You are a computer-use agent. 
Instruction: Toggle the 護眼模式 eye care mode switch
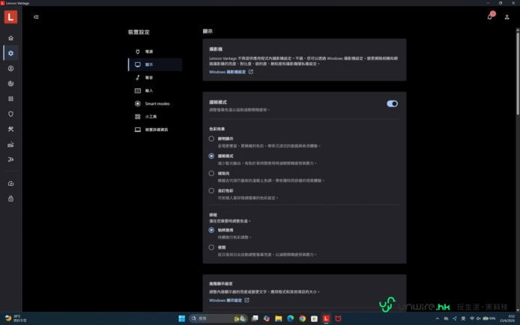[392, 103]
